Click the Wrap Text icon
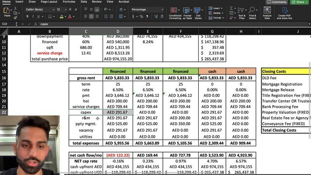The width and height of the screenshot is (311, 175). tap(121, 9)
